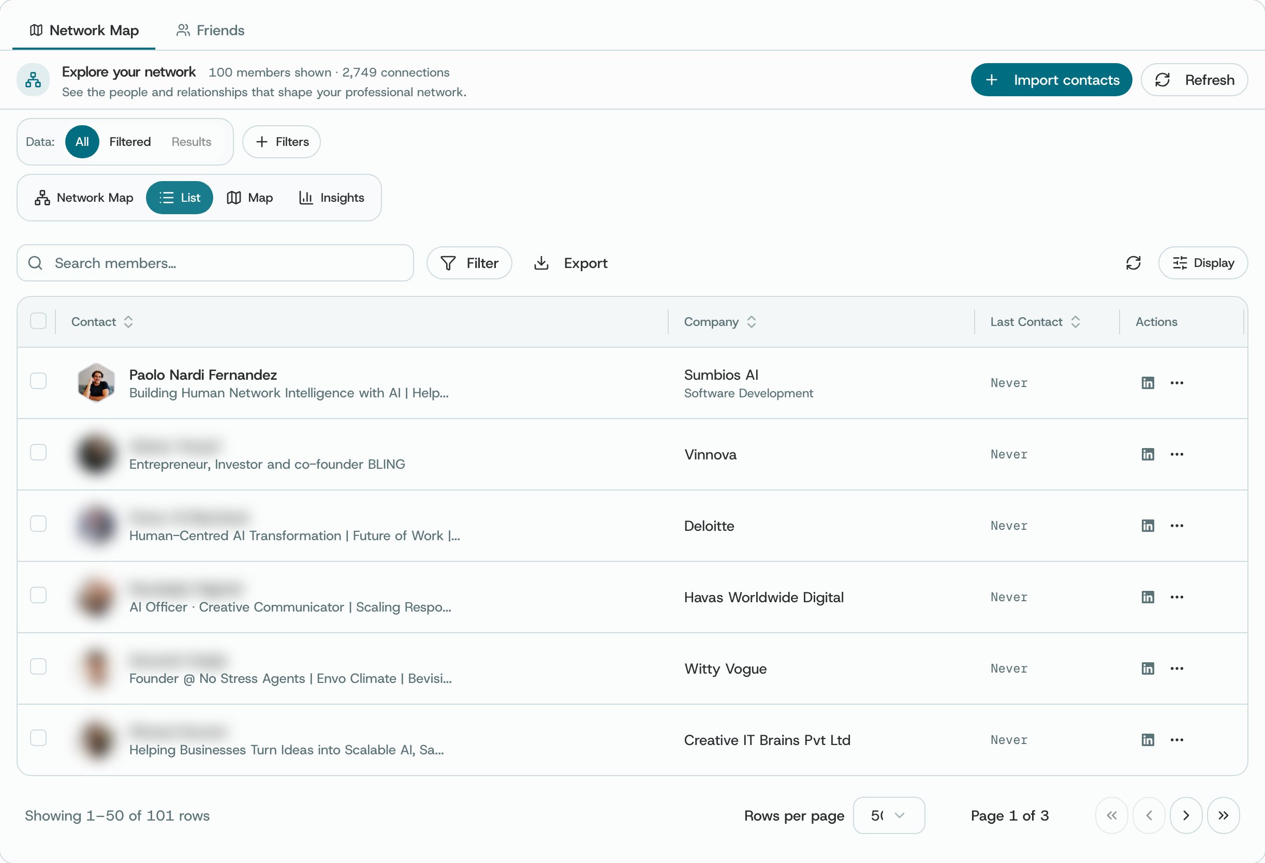Open more actions menu for Deloitte row
Image resolution: width=1265 pixels, height=863 pixels.
(x=1177, y=525)
